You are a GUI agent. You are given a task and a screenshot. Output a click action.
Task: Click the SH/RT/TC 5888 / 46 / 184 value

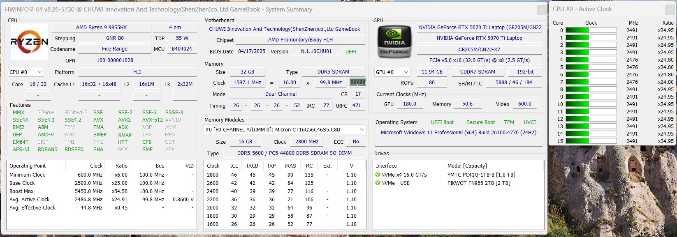coord(514,83)
